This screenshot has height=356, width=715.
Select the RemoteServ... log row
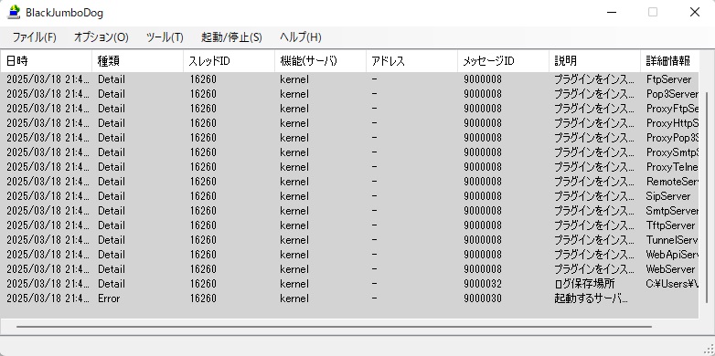(349, 182)
